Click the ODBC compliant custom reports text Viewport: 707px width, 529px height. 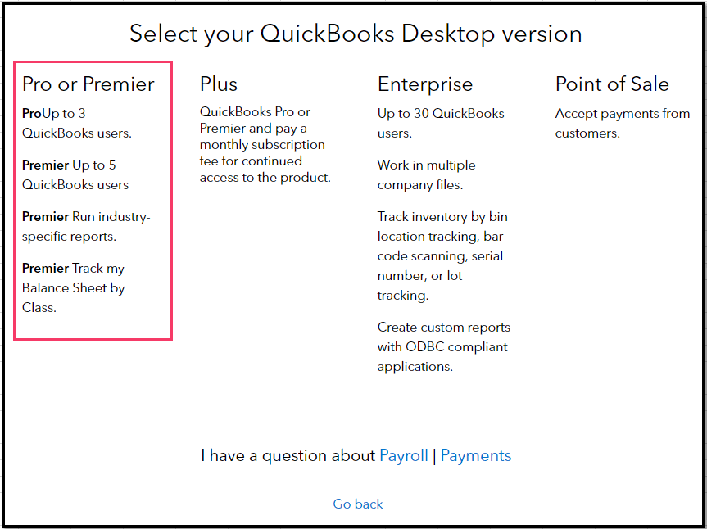coord(442,347)
